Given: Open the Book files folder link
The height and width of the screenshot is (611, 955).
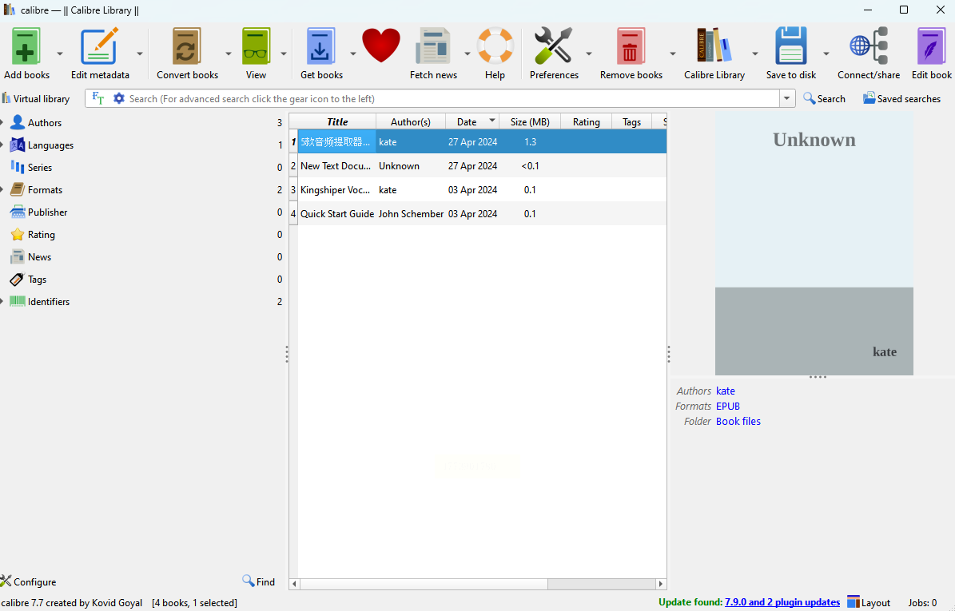Looking at the screenshot, I should pyautogui.click(x=738, y=421).
